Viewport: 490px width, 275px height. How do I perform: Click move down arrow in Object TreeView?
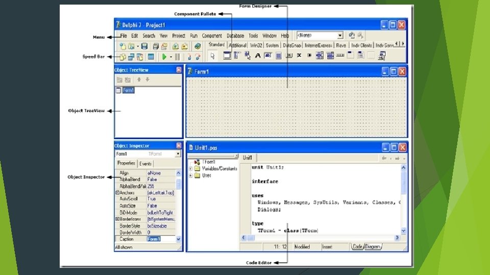(147, 80)
